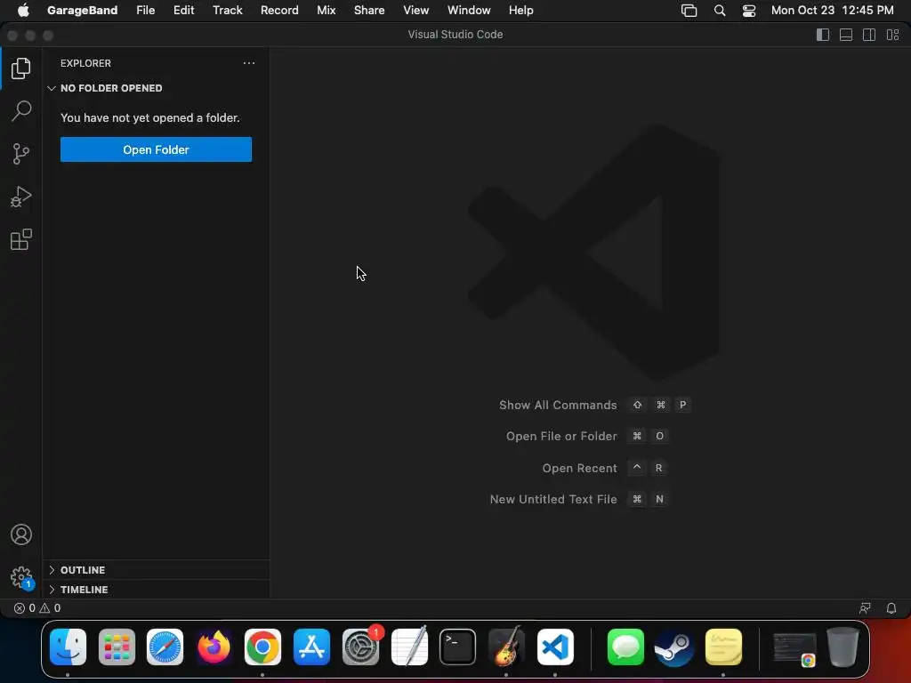
Task: Toggle Panel layout icon in title bar
Action: point(846,35)
